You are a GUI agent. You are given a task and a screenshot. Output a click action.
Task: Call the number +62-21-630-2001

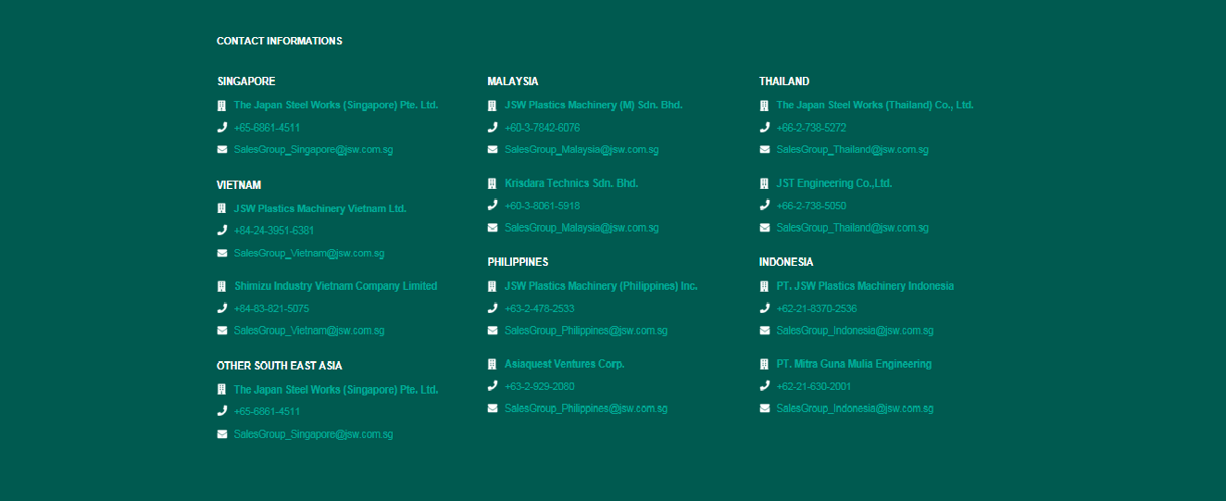(x=813, y=386)
